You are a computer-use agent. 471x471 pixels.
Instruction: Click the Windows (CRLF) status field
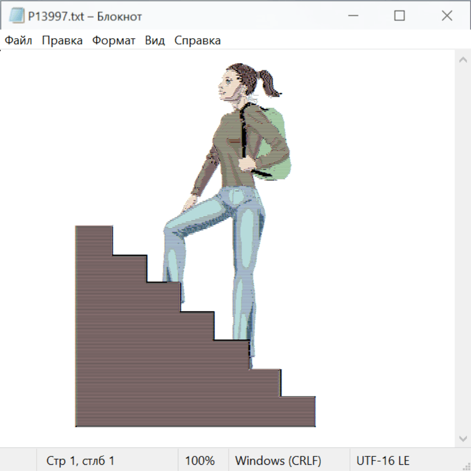point(278,461)
